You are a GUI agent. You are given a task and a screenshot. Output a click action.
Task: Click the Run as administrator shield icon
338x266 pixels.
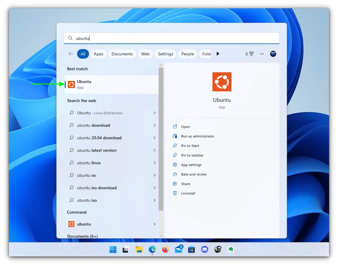click(175, 136)
